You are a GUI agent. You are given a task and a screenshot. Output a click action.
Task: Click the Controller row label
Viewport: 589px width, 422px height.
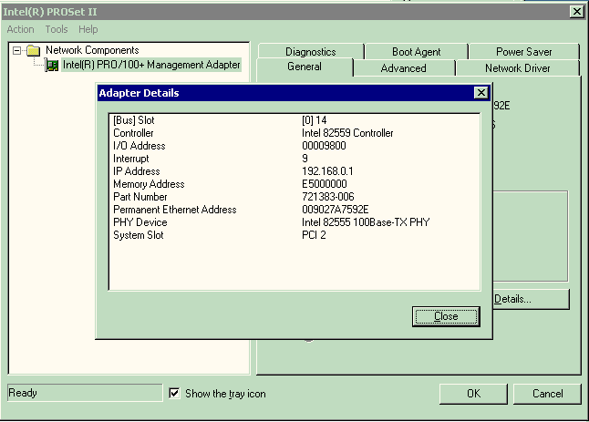(x=133, y=133)
